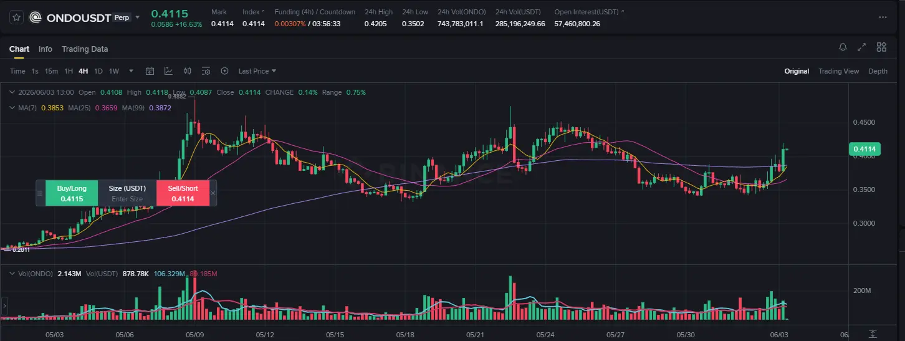Click the Vol(USDT) indicator label
The image size is (905, 341).
coord(102,274)
